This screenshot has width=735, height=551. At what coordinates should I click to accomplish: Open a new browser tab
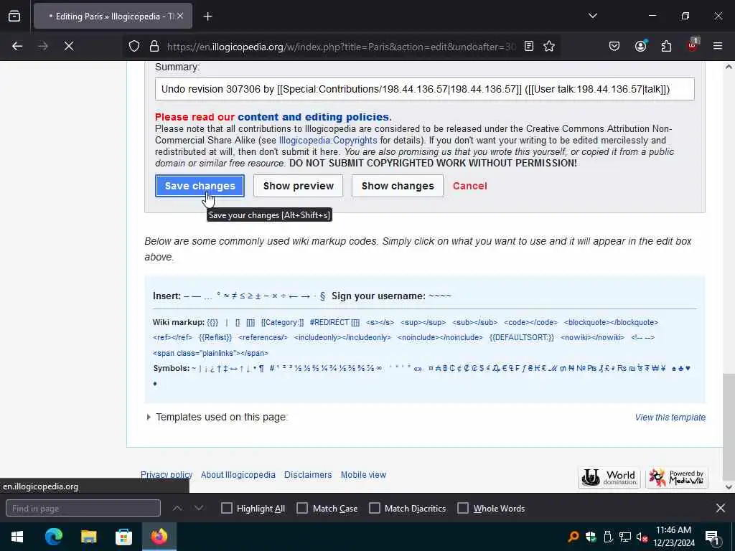click(207, 17)
